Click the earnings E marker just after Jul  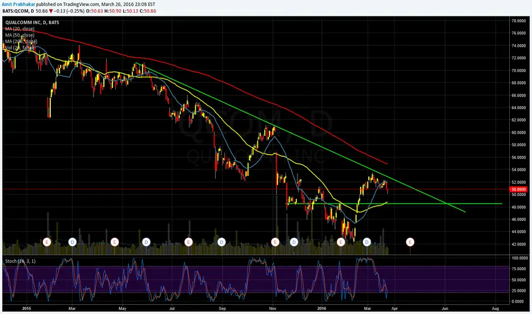(188, 242)
